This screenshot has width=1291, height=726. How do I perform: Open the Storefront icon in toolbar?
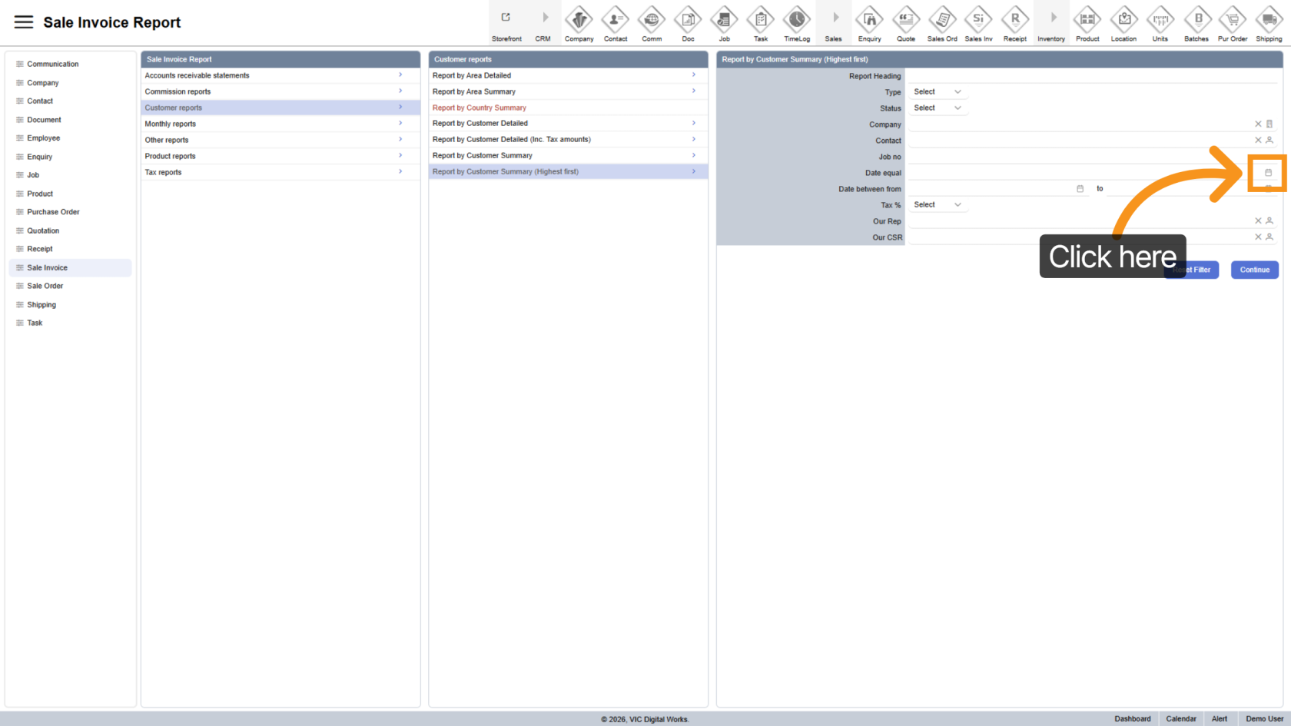coord(506,18)
